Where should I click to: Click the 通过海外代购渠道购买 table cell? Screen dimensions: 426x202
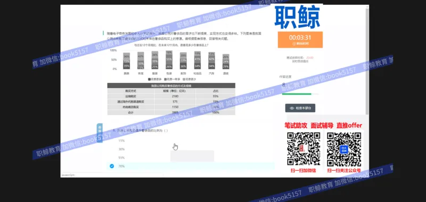point(130,102)
